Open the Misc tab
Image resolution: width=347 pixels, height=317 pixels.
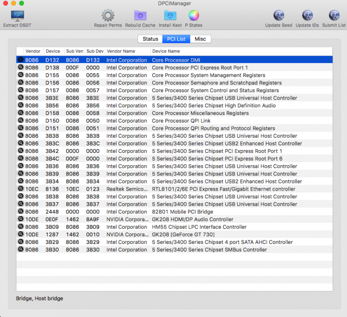(200, 39)
